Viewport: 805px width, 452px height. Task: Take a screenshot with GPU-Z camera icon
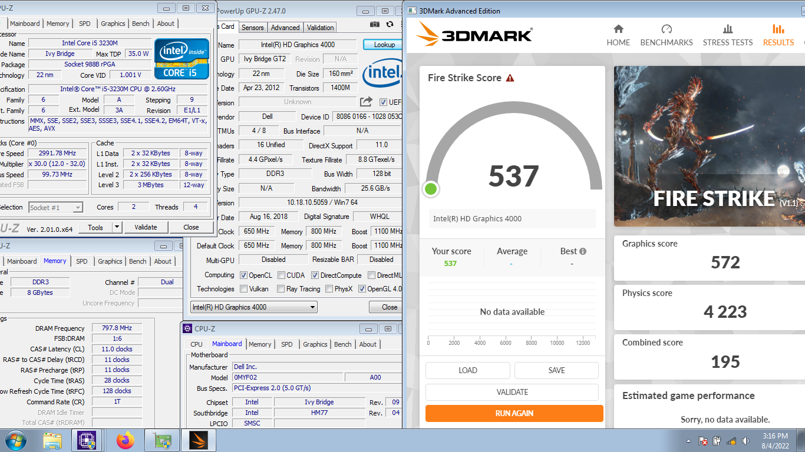(x=375, y=24)
